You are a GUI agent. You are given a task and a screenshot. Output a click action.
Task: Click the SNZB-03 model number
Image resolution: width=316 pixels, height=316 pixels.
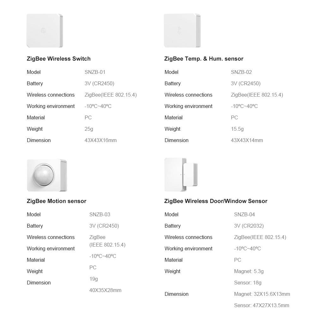click(x=100, y=214)
